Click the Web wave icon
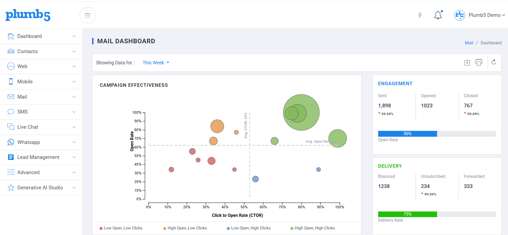Image resolution: width=508 pixels, height=235 pixels. point(11,66)
